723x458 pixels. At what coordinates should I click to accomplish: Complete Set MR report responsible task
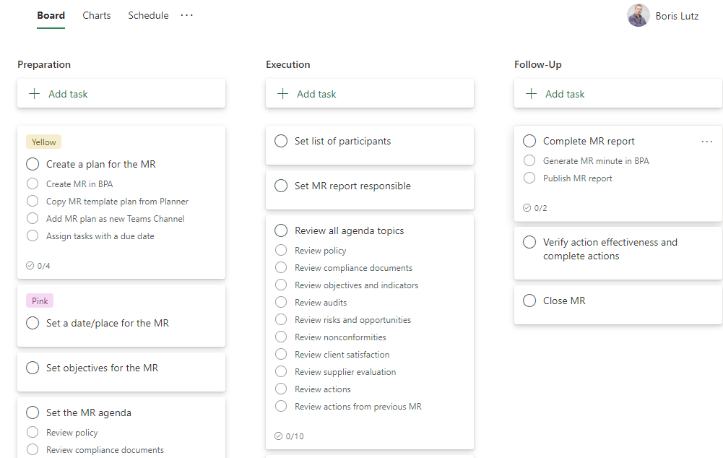[x=281, y=186]
